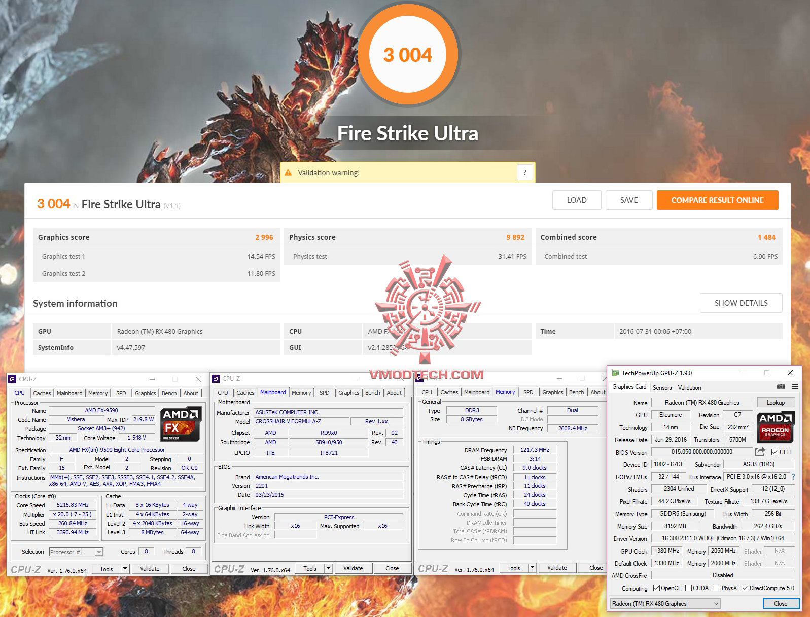
Task: Switch to Bench tab in first CPU-Z window
Action: 169,393
